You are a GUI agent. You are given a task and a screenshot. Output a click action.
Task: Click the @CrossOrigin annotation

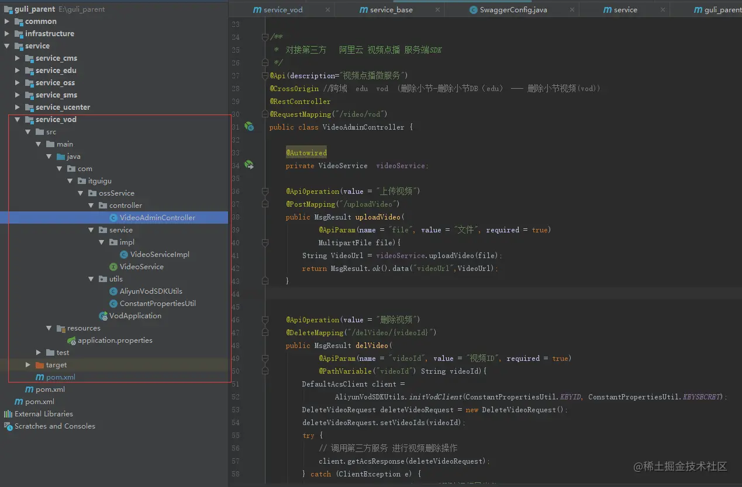(294, 88)
